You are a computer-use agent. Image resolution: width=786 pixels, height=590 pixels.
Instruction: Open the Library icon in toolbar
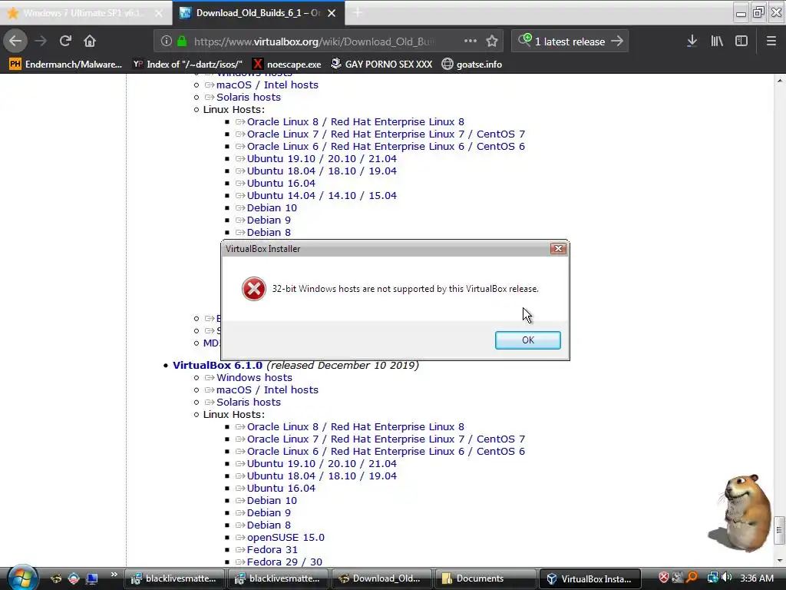coord(717,41)
